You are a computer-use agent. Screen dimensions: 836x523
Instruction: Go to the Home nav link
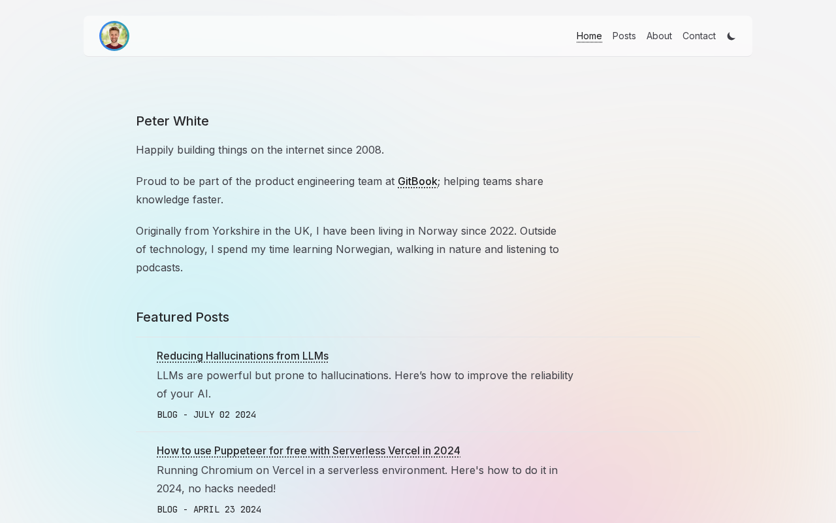pos(589,36)
